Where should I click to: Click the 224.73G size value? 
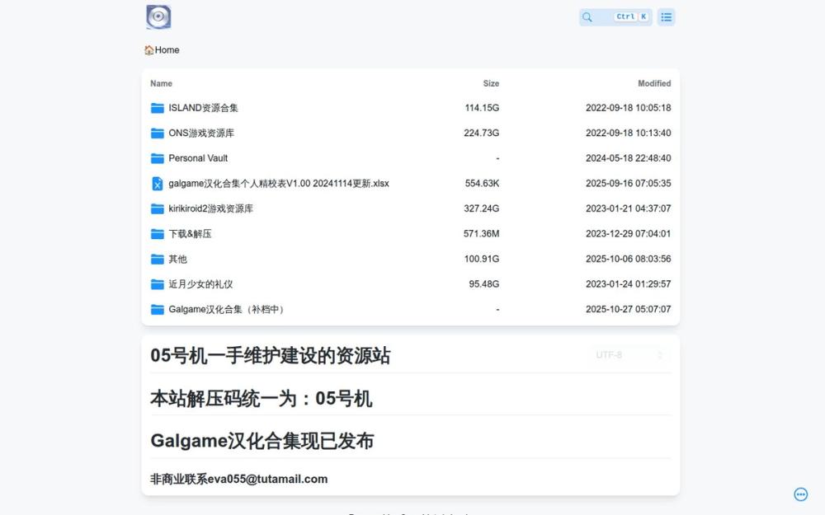pyautogui.click(x=482, y=133)
